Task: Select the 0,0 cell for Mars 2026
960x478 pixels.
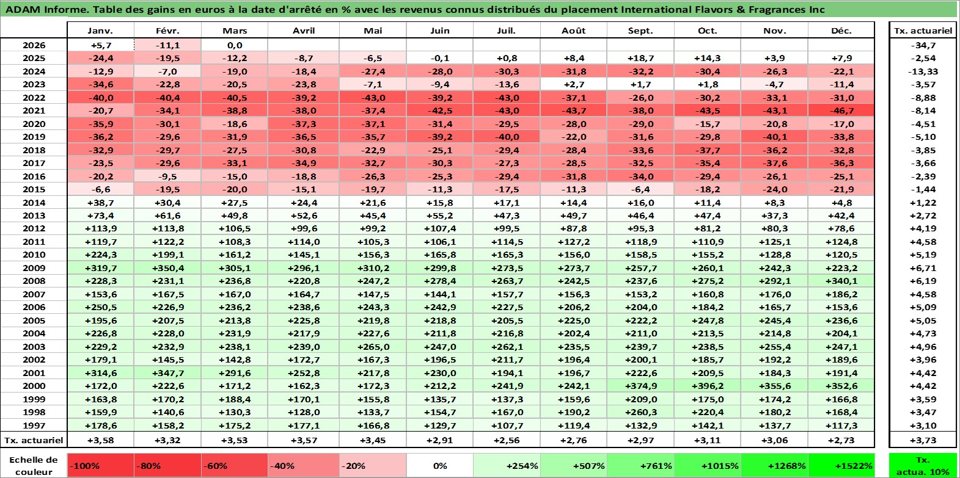Action: [x=234, y=45]
